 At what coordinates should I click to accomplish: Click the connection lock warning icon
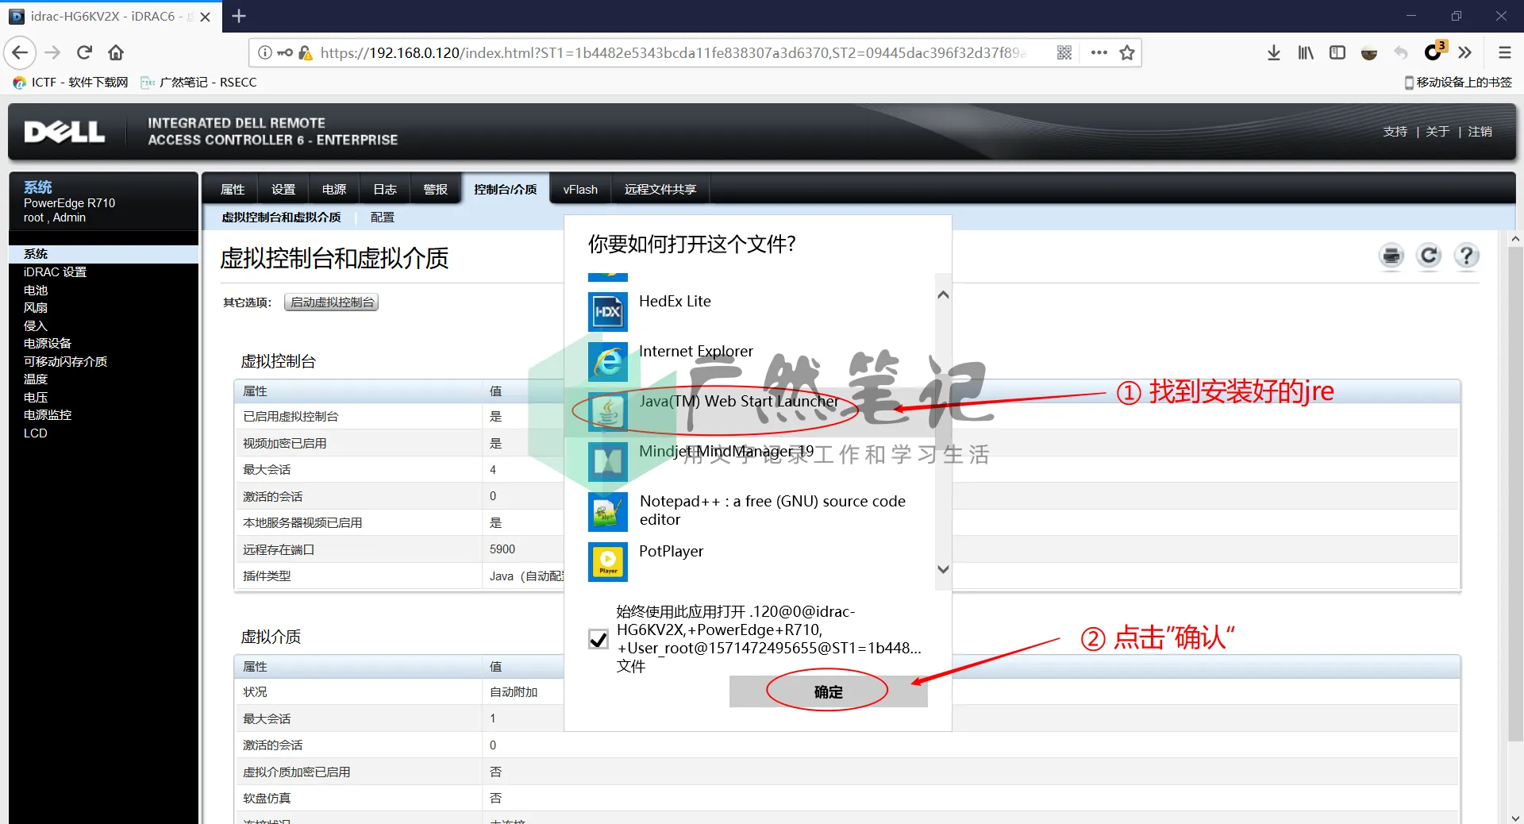tap(305, 52)
